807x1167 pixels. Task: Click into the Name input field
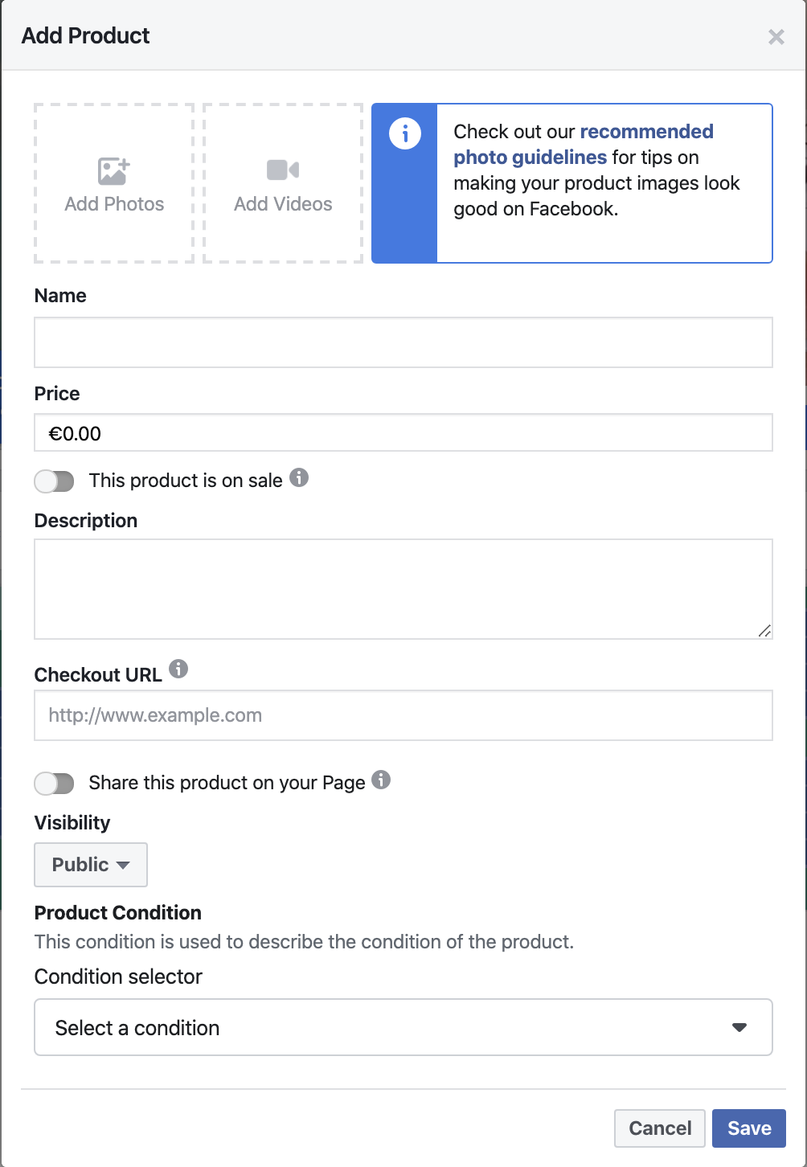pyautogui.click(x=403, y=342)
